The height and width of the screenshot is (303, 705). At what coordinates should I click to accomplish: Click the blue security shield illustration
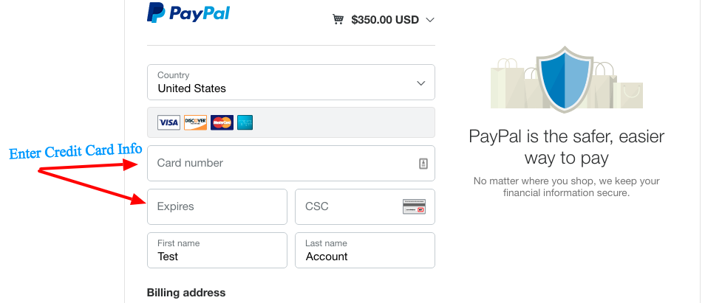565,79
